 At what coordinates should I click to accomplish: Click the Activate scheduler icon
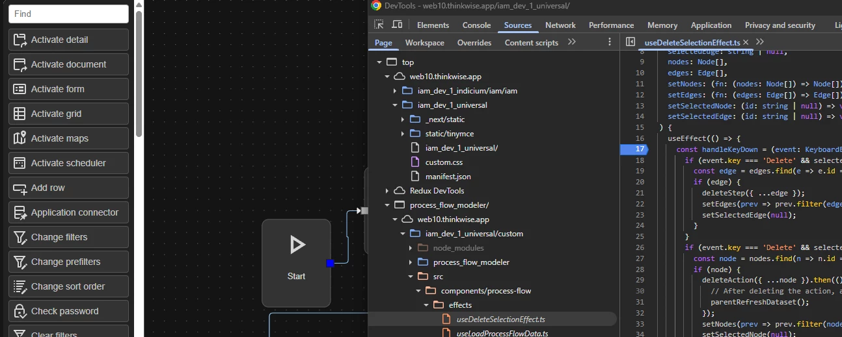(x=20, y=163)
